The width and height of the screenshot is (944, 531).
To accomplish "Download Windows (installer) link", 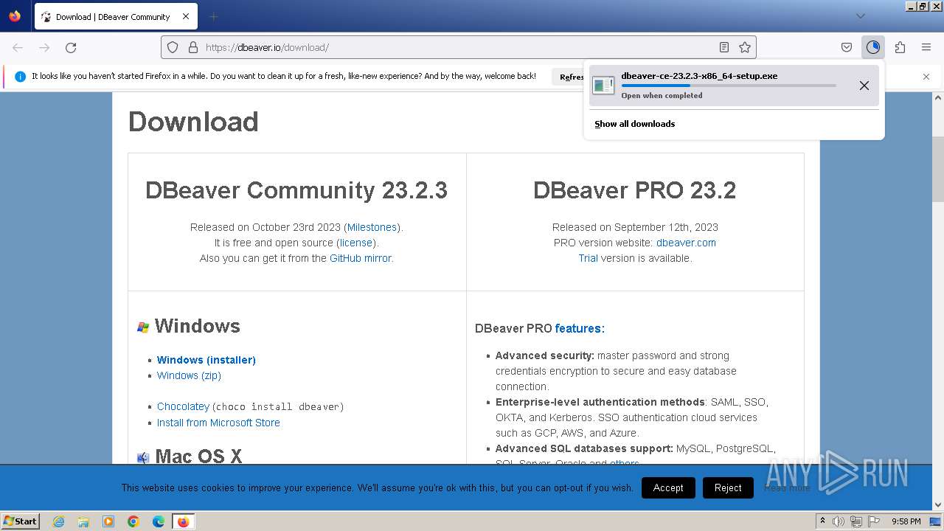I will pyautogui.click(x=206, y=360).
